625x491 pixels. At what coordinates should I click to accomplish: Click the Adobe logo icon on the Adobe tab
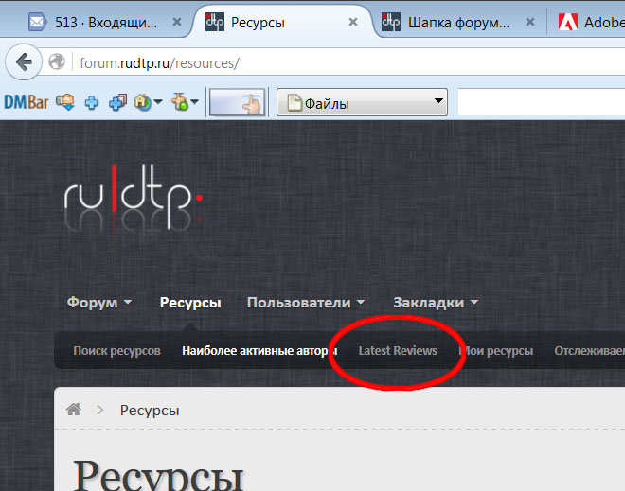pyautogui.click(x=568, y=22)
